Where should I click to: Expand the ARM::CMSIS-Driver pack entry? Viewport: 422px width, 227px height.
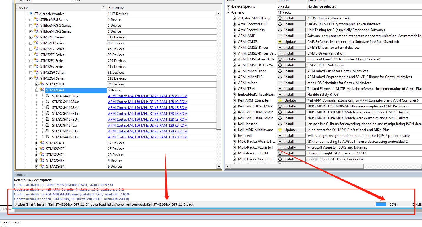[235, 48]
